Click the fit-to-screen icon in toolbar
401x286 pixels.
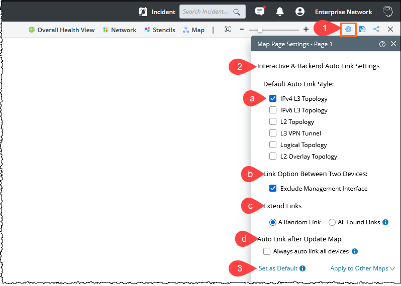pyautogui.click(x=228, y=30)
